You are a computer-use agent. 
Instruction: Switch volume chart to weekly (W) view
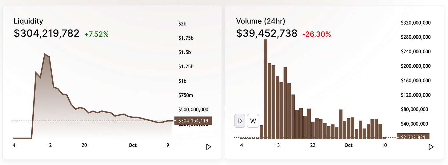pos(253,121)
